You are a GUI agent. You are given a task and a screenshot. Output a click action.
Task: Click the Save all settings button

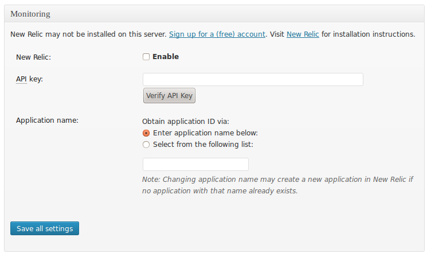[x=45, y=228]
